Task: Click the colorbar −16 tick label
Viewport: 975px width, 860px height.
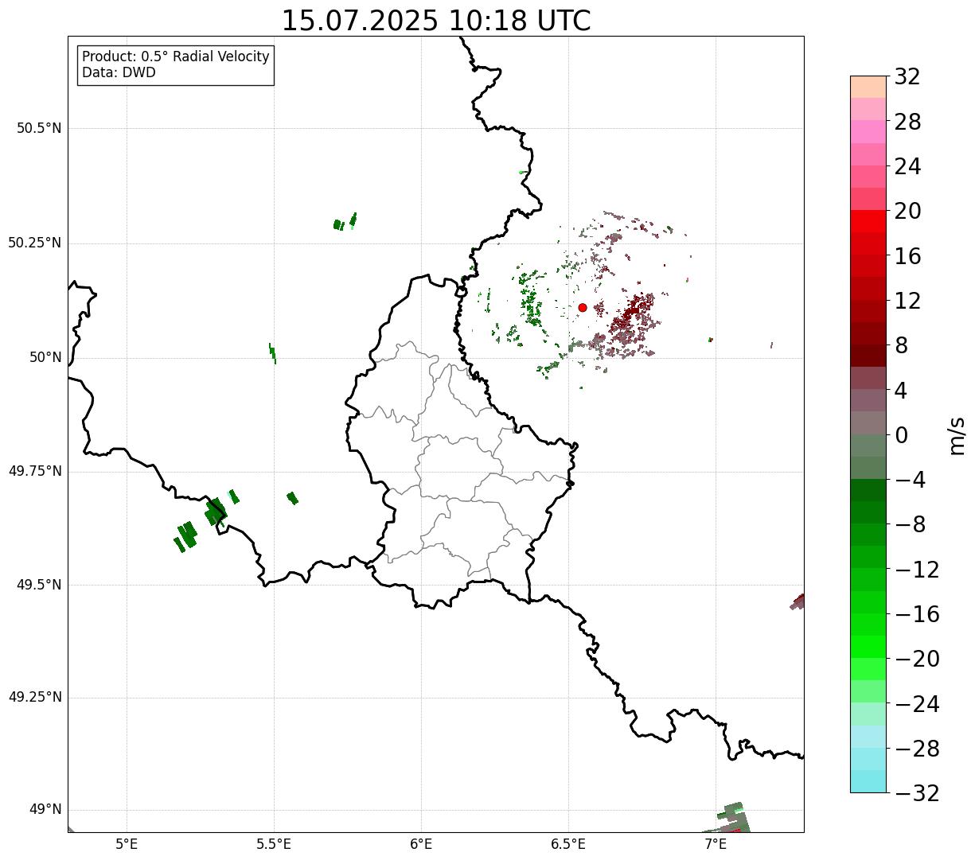Action: coord(917,614)
